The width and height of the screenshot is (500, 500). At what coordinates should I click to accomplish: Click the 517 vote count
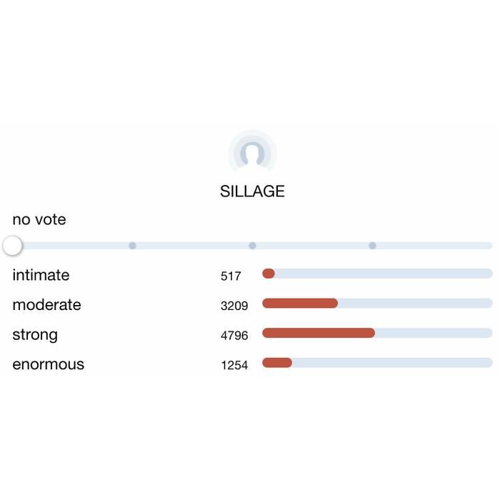(x=231, y=276)
